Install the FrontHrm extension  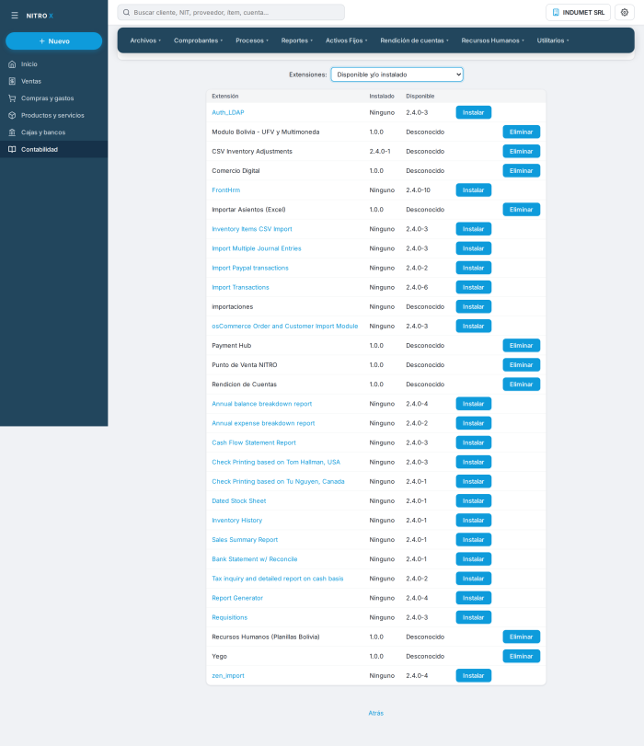point(473,190)
